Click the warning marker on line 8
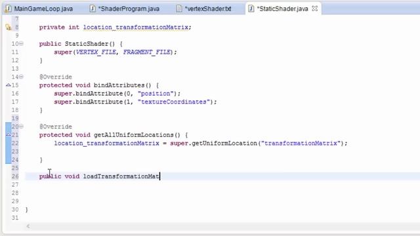This screenshot has height=236, width=420. [9, 27]
